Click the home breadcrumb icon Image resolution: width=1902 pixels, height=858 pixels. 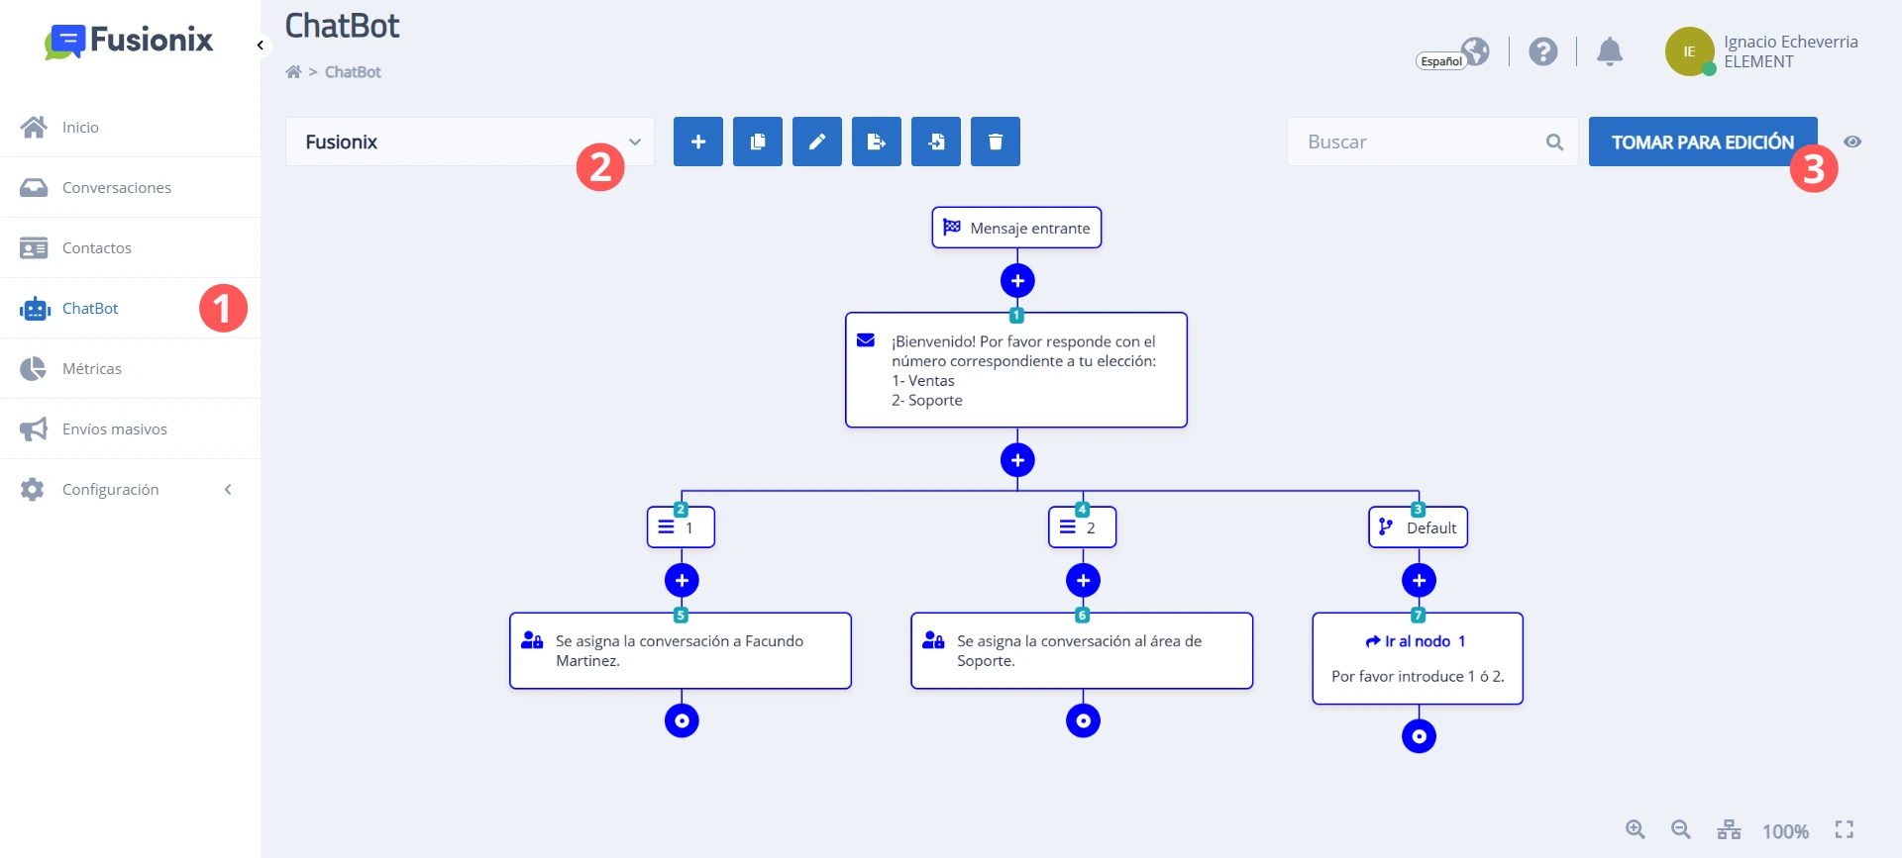point(293,72)
